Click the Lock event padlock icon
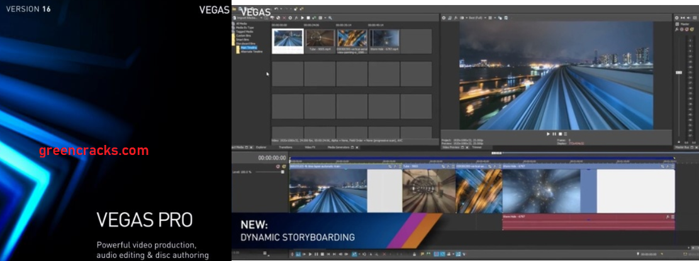 (x=415, y=254)
